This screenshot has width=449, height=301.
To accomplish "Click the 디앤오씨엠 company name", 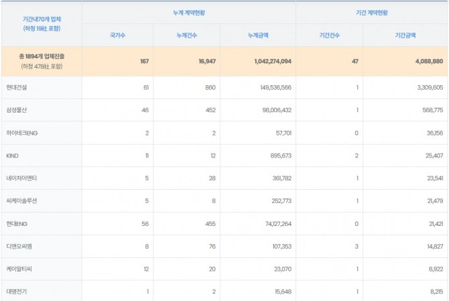I will point(20,247).
